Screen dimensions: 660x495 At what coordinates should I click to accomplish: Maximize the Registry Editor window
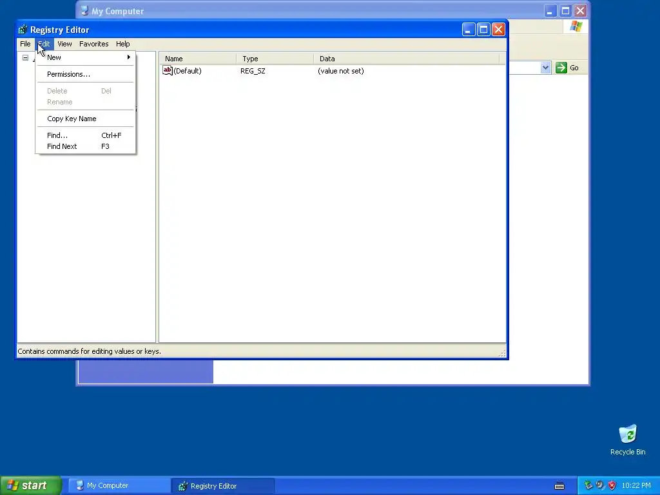tap(483, 30)
